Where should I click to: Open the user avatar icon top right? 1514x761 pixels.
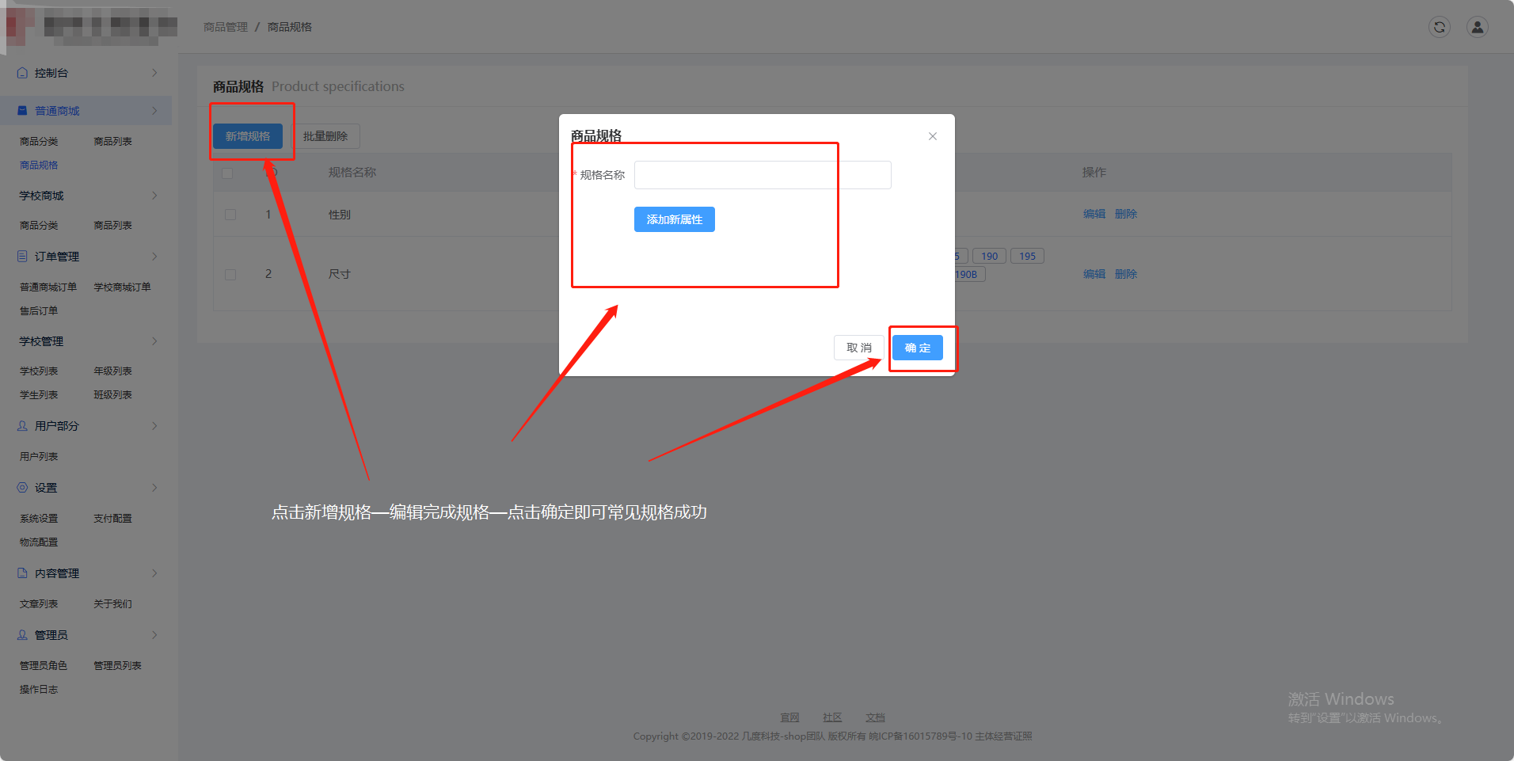coord(1477,27)
